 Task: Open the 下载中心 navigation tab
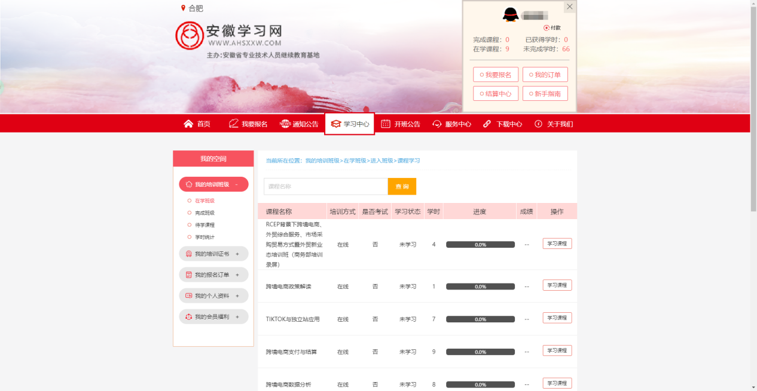pyautogui.click(x=502, y=124)
